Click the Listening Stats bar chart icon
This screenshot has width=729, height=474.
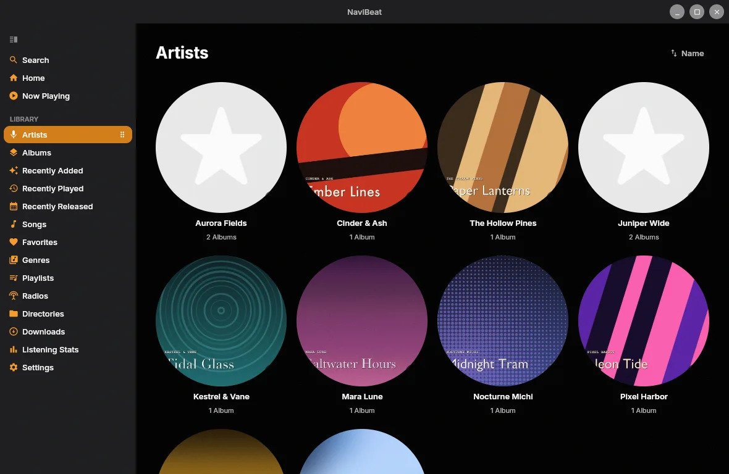click(14, 349)
